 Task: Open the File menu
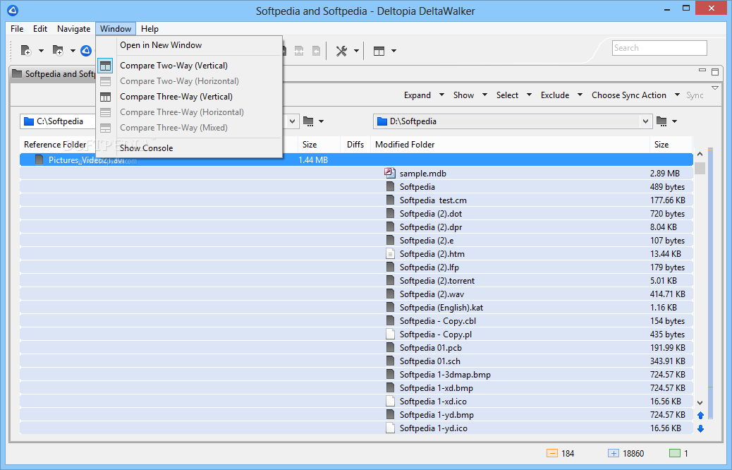[x=17, y=28]
